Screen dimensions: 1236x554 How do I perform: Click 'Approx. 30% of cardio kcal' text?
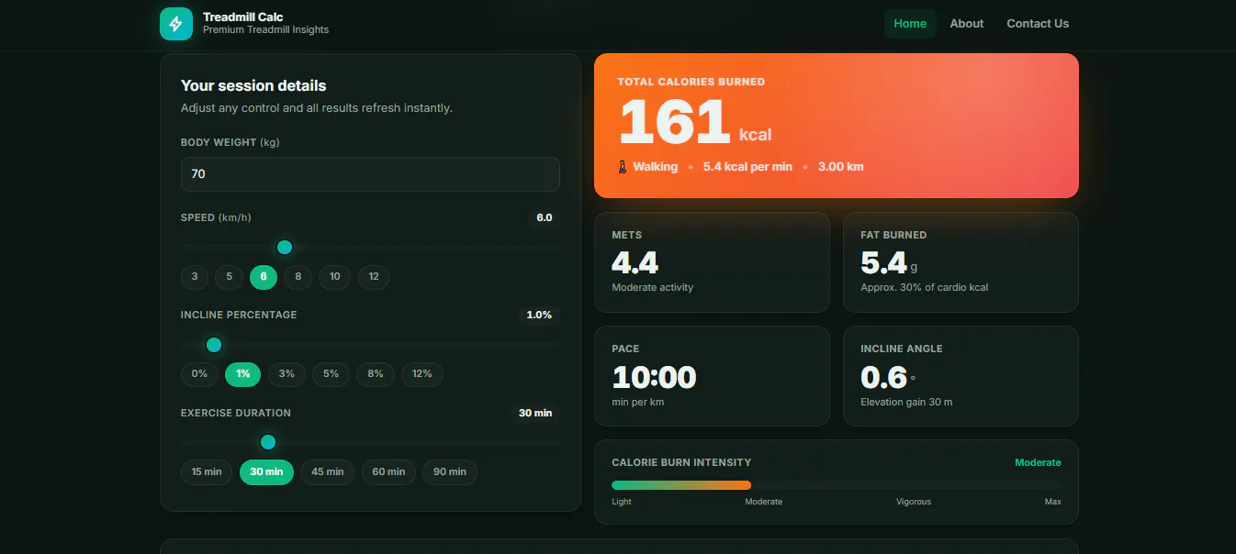tap(925, 287)
